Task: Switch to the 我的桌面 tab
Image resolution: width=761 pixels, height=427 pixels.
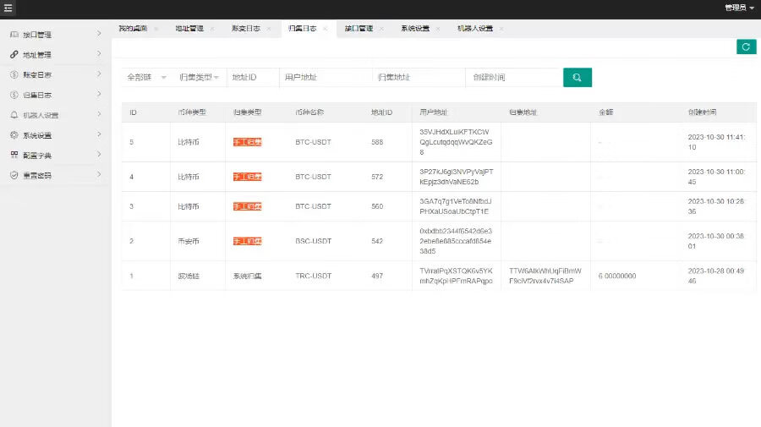Action: point(133,29)
